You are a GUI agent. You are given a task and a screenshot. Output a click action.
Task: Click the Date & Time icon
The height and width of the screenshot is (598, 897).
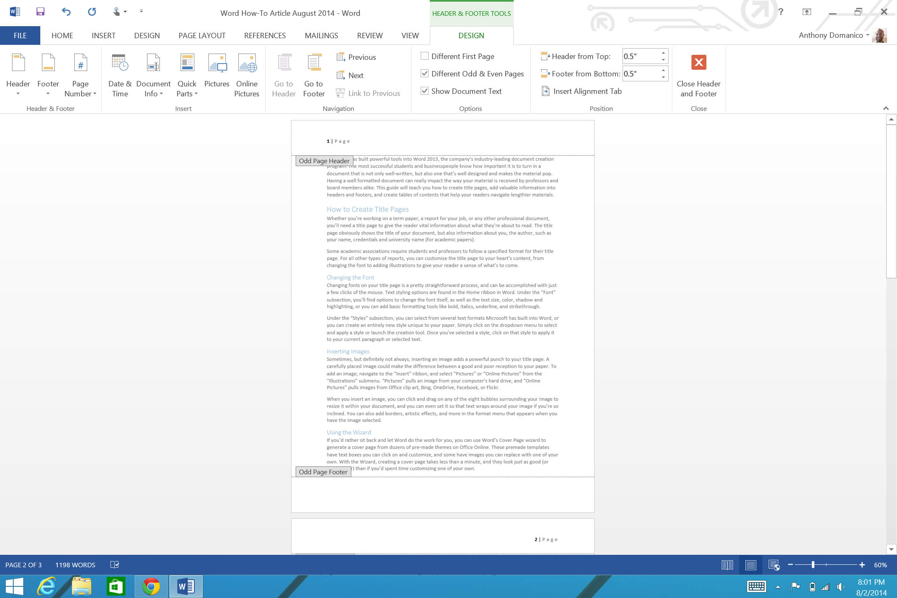pyautogui.click(x=120, y=63)
